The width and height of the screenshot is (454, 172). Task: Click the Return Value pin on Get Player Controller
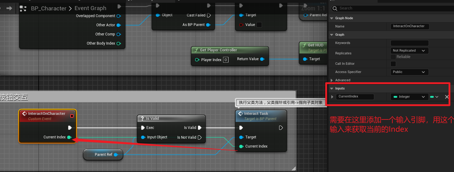coord(262,59)
